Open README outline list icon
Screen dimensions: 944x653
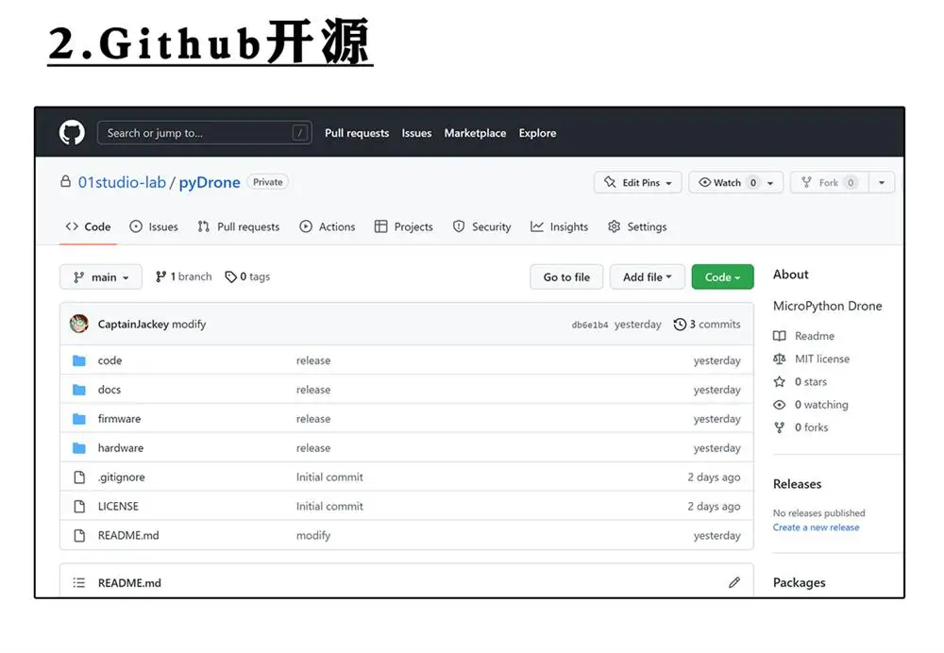point(79,582)
